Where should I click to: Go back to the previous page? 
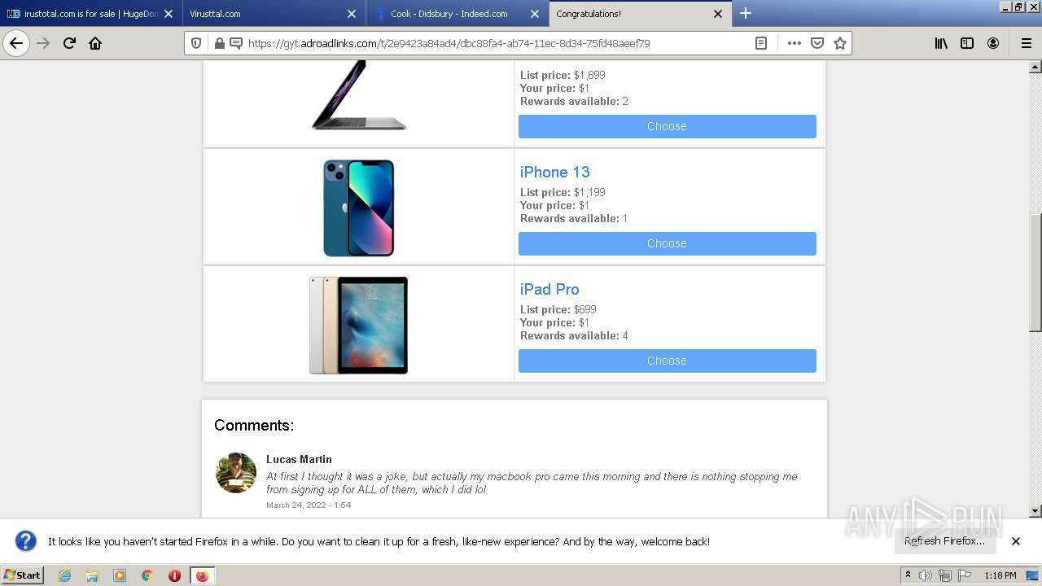click(x=16, y=43)
